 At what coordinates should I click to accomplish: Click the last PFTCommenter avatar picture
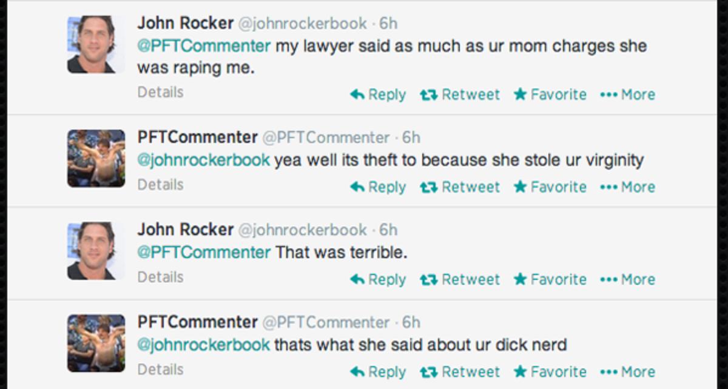point(96,342)
